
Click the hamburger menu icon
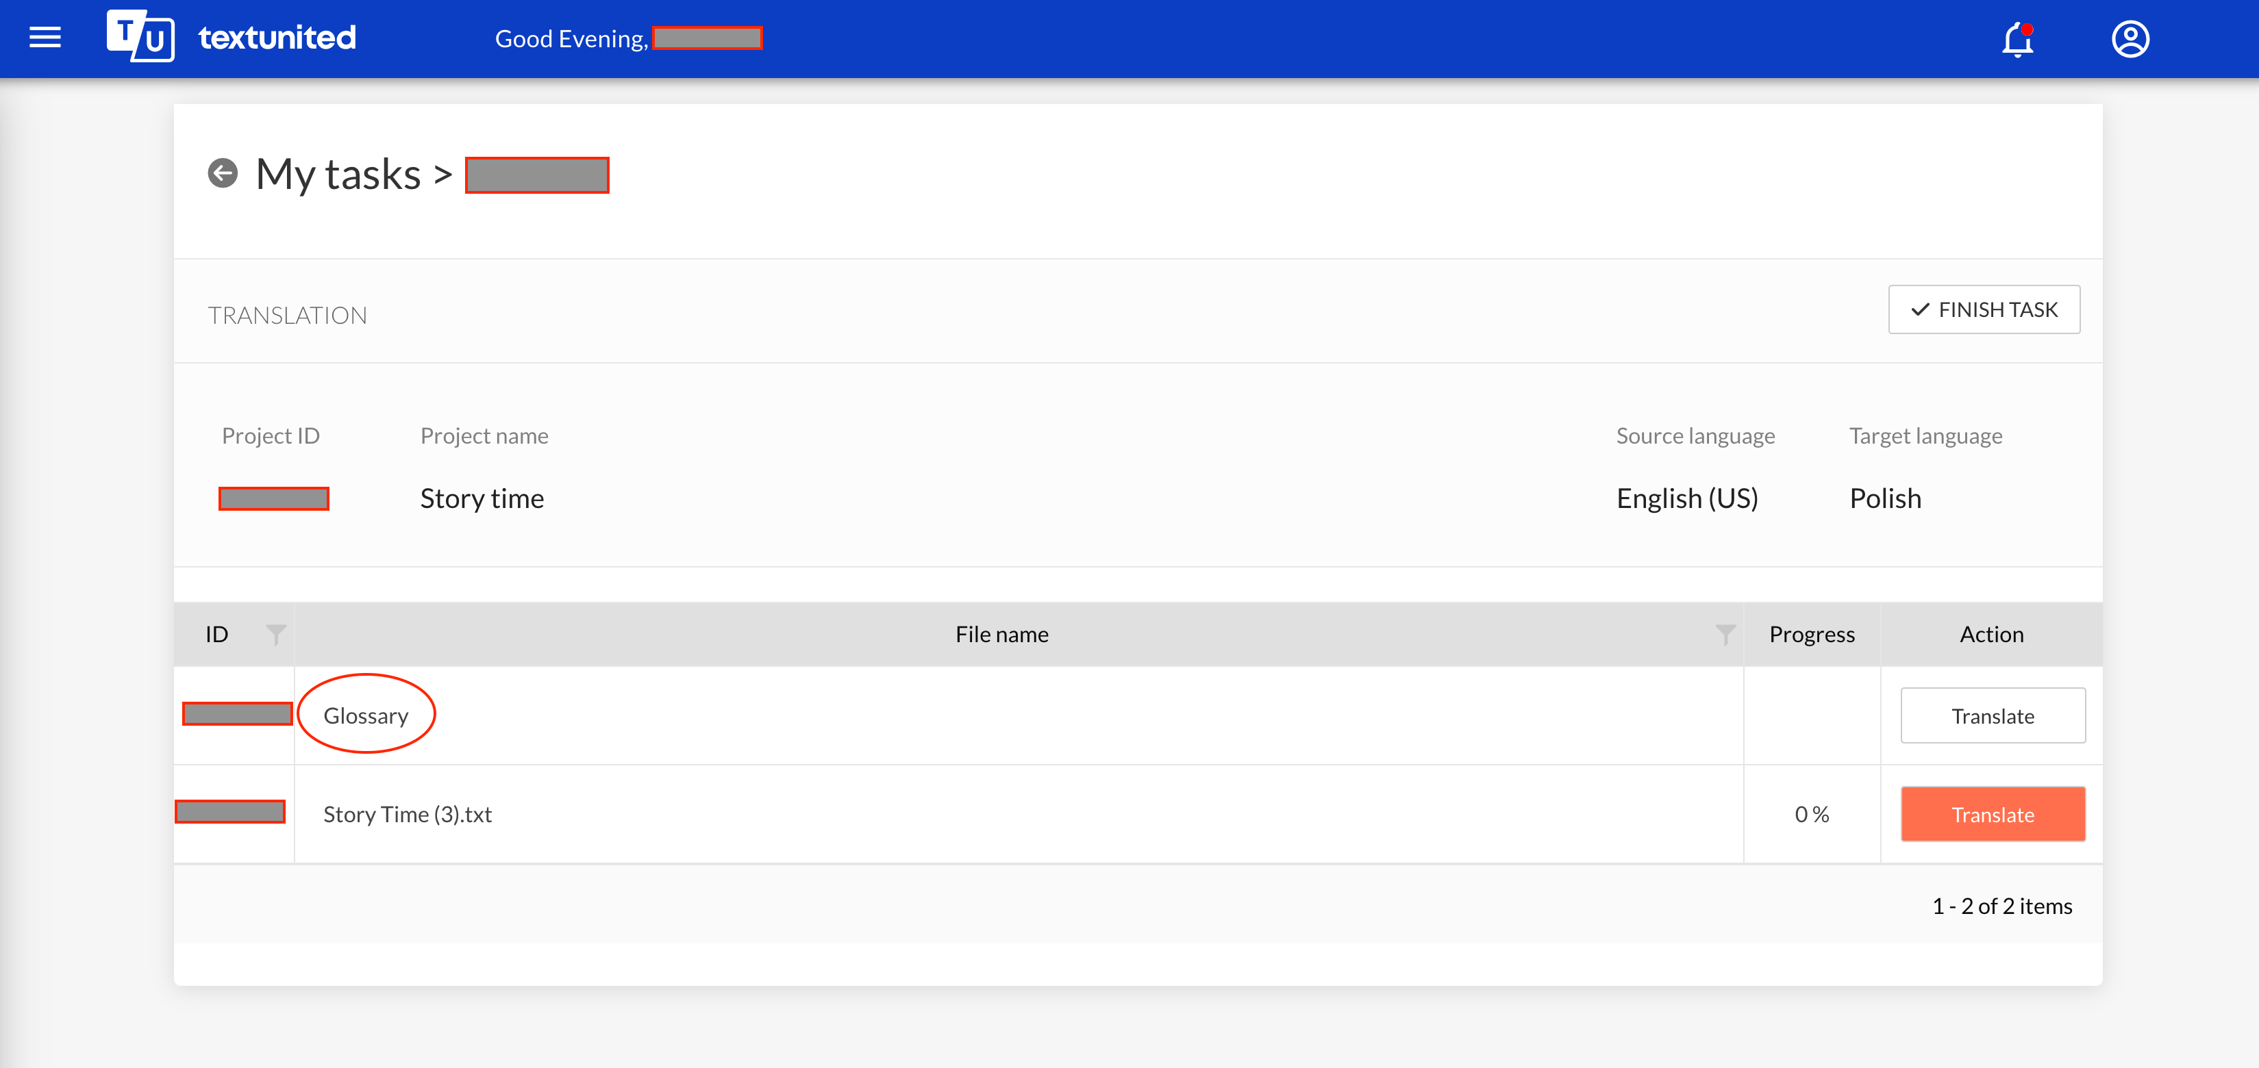pyautogui.click(x=46, y=38)
